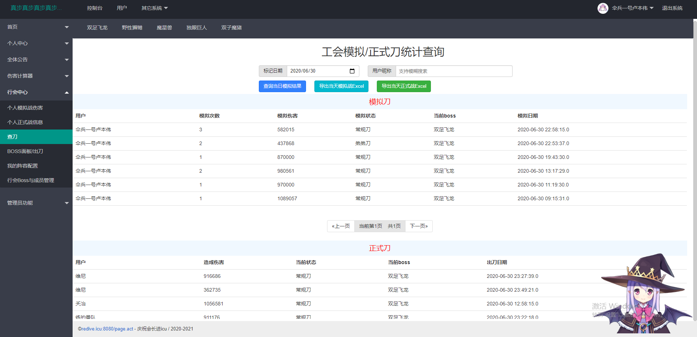Select 个人正式战信息 in sidebar
This screenshot has width=697, height=337.
click(x=36, y=122)
